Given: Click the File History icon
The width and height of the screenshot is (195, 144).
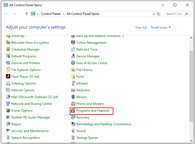Looking at the screenshot, I should tap(73, 70).
